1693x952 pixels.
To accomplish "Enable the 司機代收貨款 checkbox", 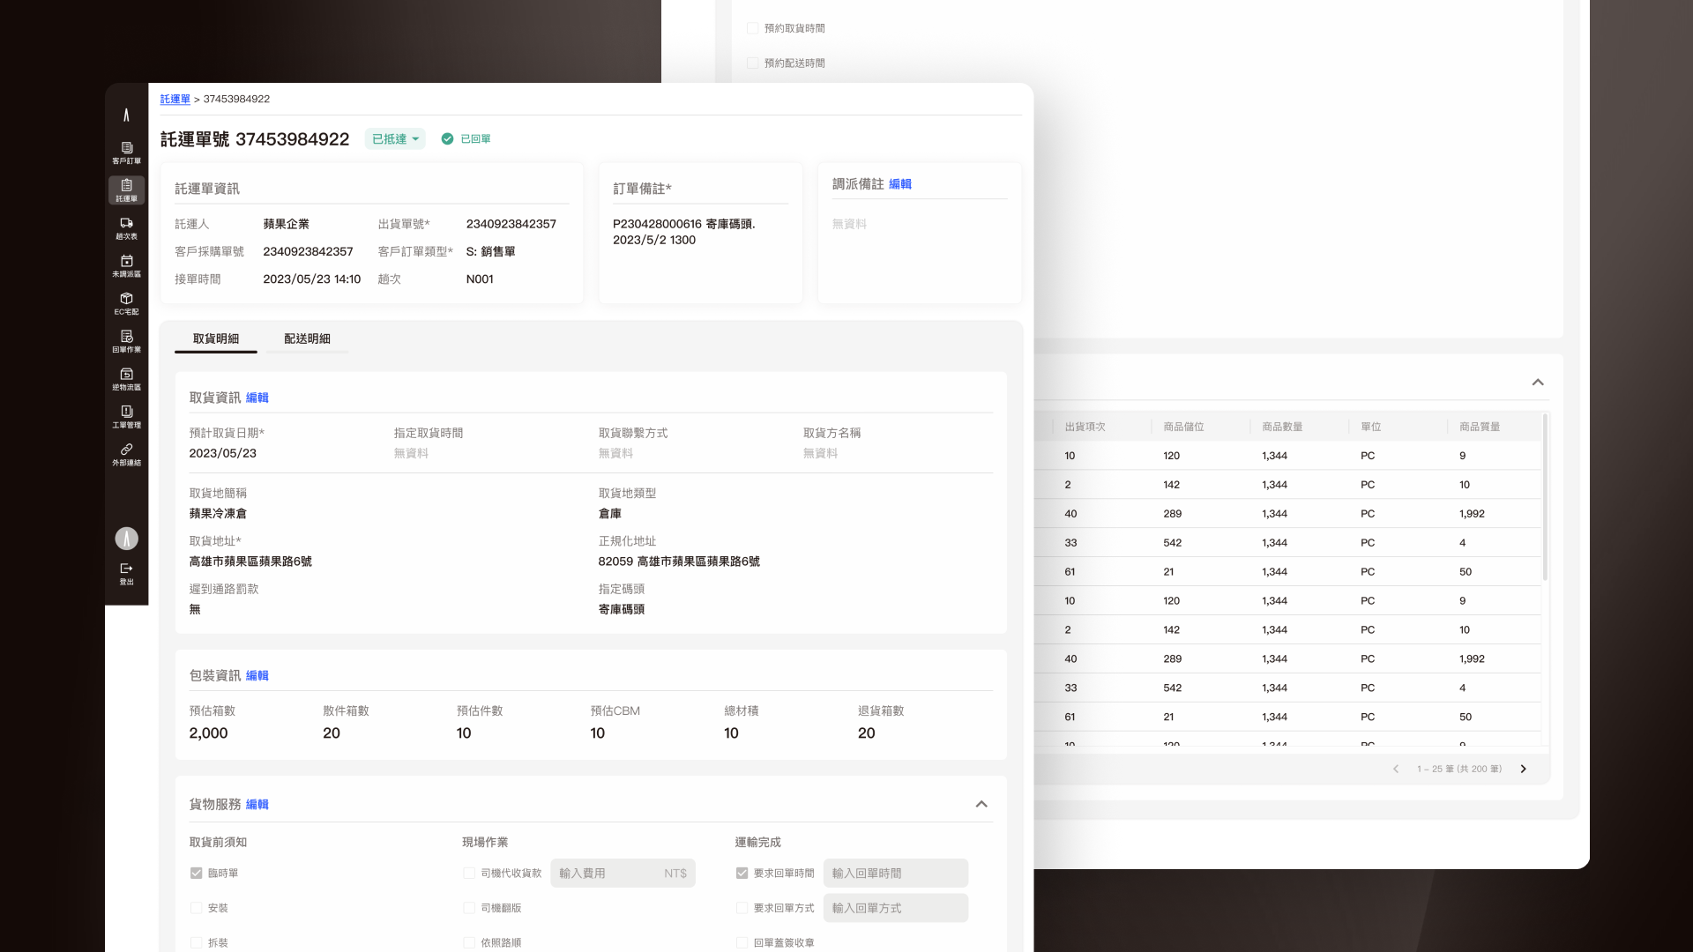I will pos(469,873).
